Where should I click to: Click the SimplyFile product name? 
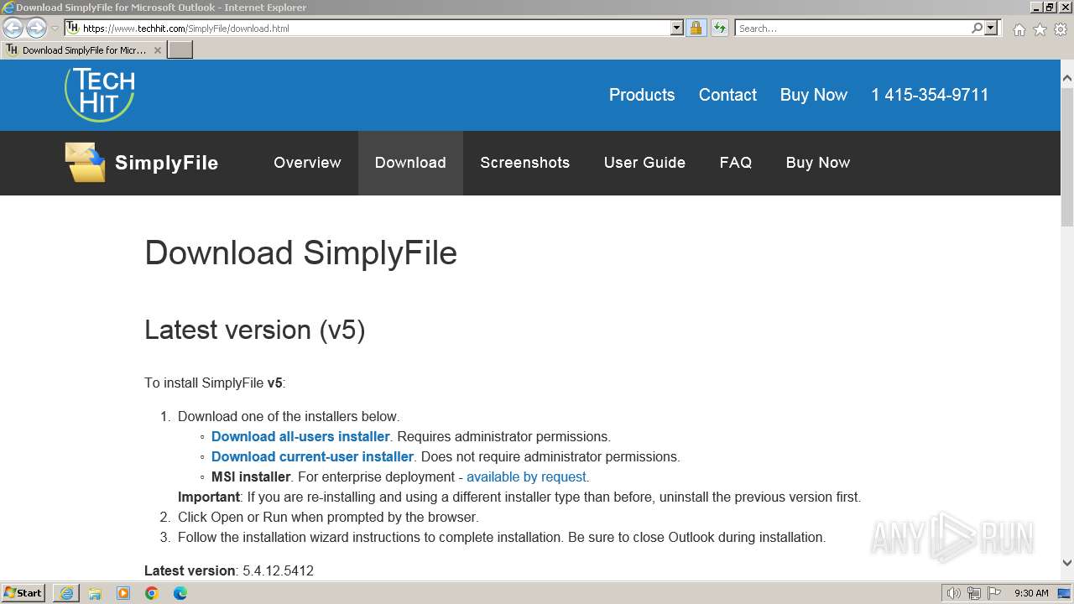tap(166, 163)
